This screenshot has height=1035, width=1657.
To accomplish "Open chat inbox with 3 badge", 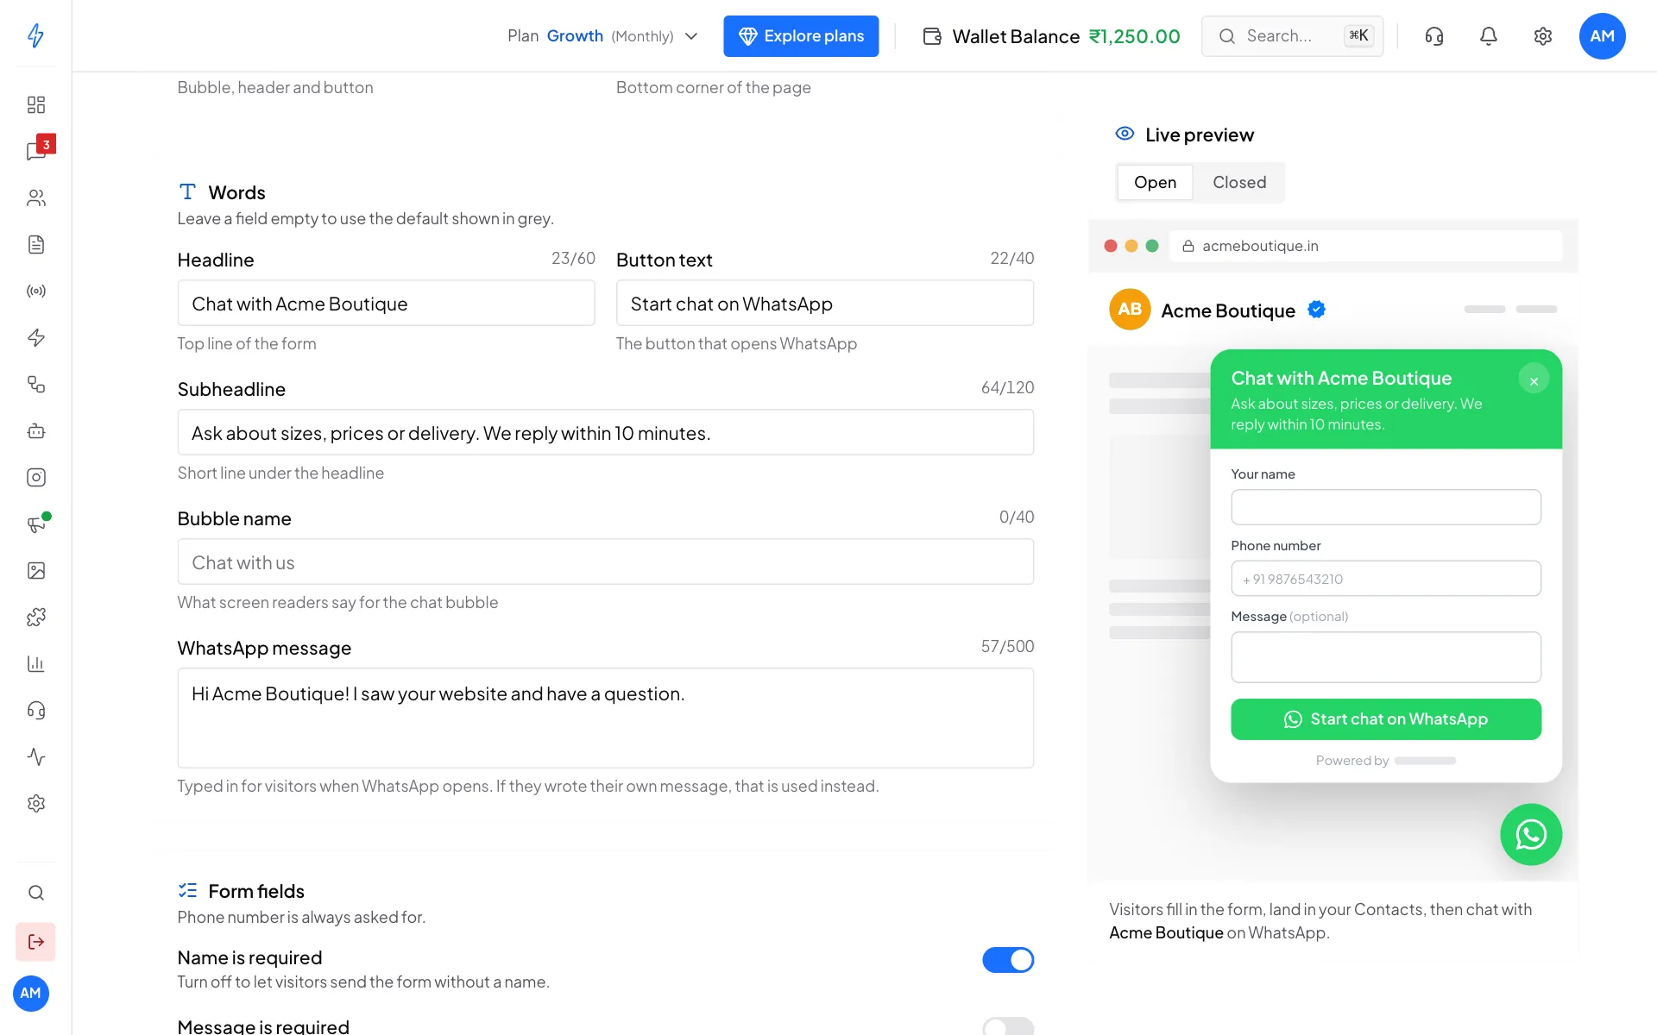I will click(36, 150).
